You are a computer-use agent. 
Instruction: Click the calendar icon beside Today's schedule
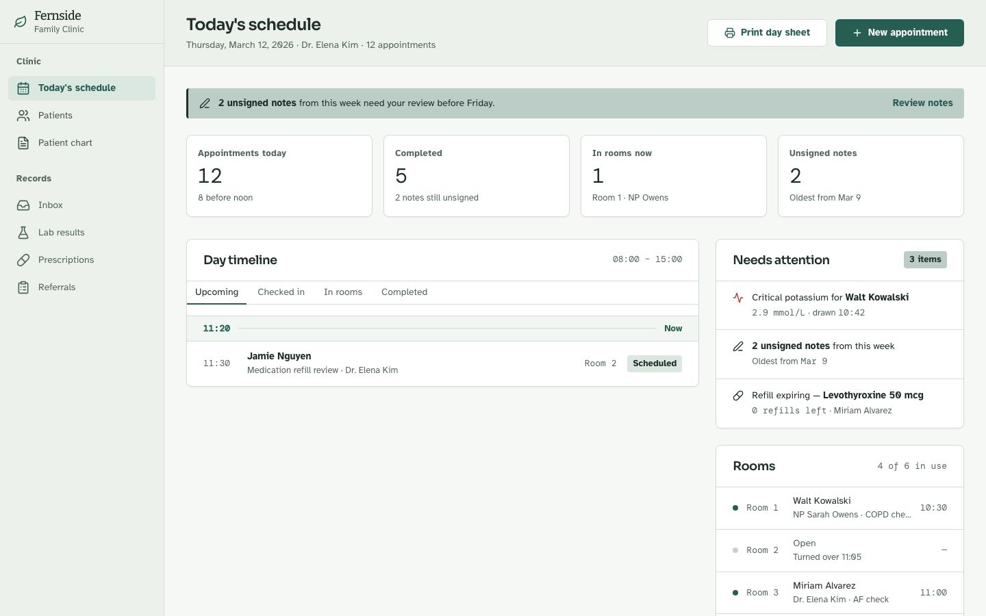click(x=23, y=88)
